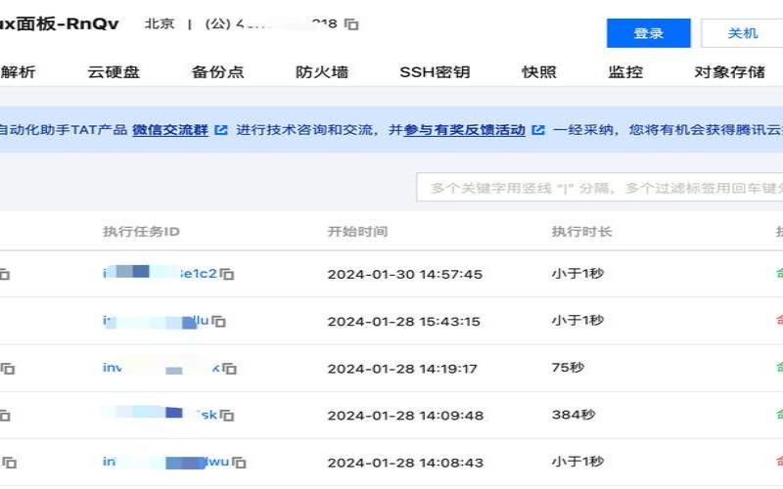The image size is (783, 489).
Task: Focus the keyword filter search field
Action: (599, 188)
